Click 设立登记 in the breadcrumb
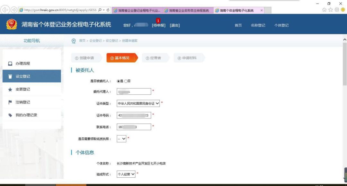This screenshot has width=347, height=186. point(112,41)
